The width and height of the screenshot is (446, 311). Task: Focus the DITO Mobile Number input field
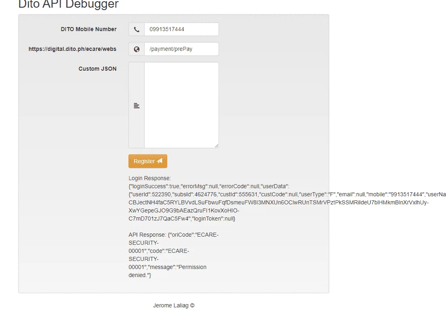pos(181,29)
